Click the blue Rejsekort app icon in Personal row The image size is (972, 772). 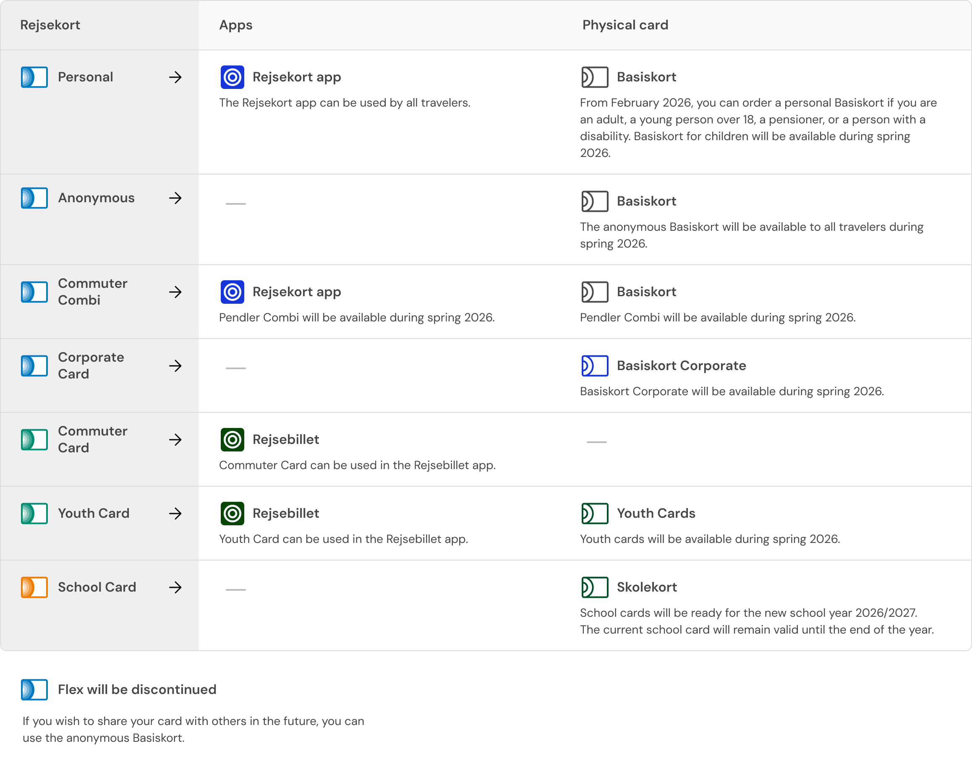click(232, 77)
